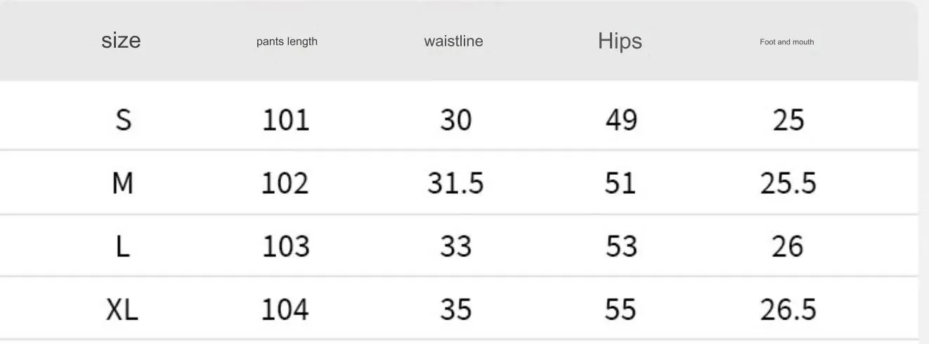
Task: Click pants length value 101
Action: click(285, 120)
